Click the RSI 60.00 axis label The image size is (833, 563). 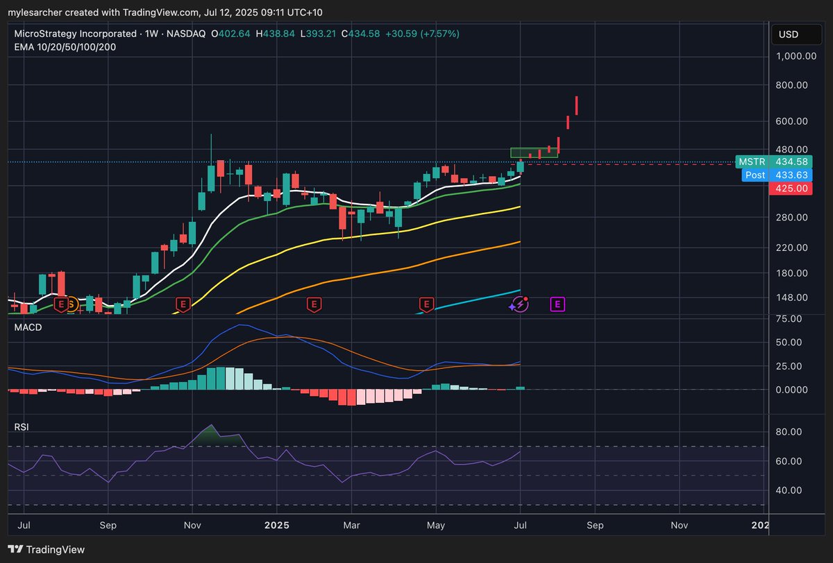tap(791, 461)
